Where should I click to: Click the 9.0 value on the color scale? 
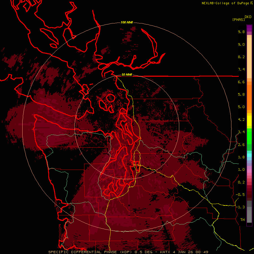click(241, 44)
